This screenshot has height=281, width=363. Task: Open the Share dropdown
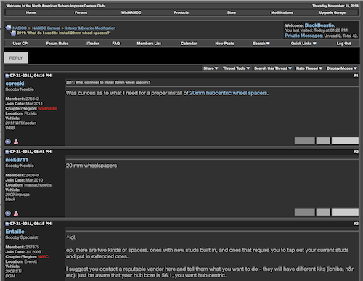(211, 68)
